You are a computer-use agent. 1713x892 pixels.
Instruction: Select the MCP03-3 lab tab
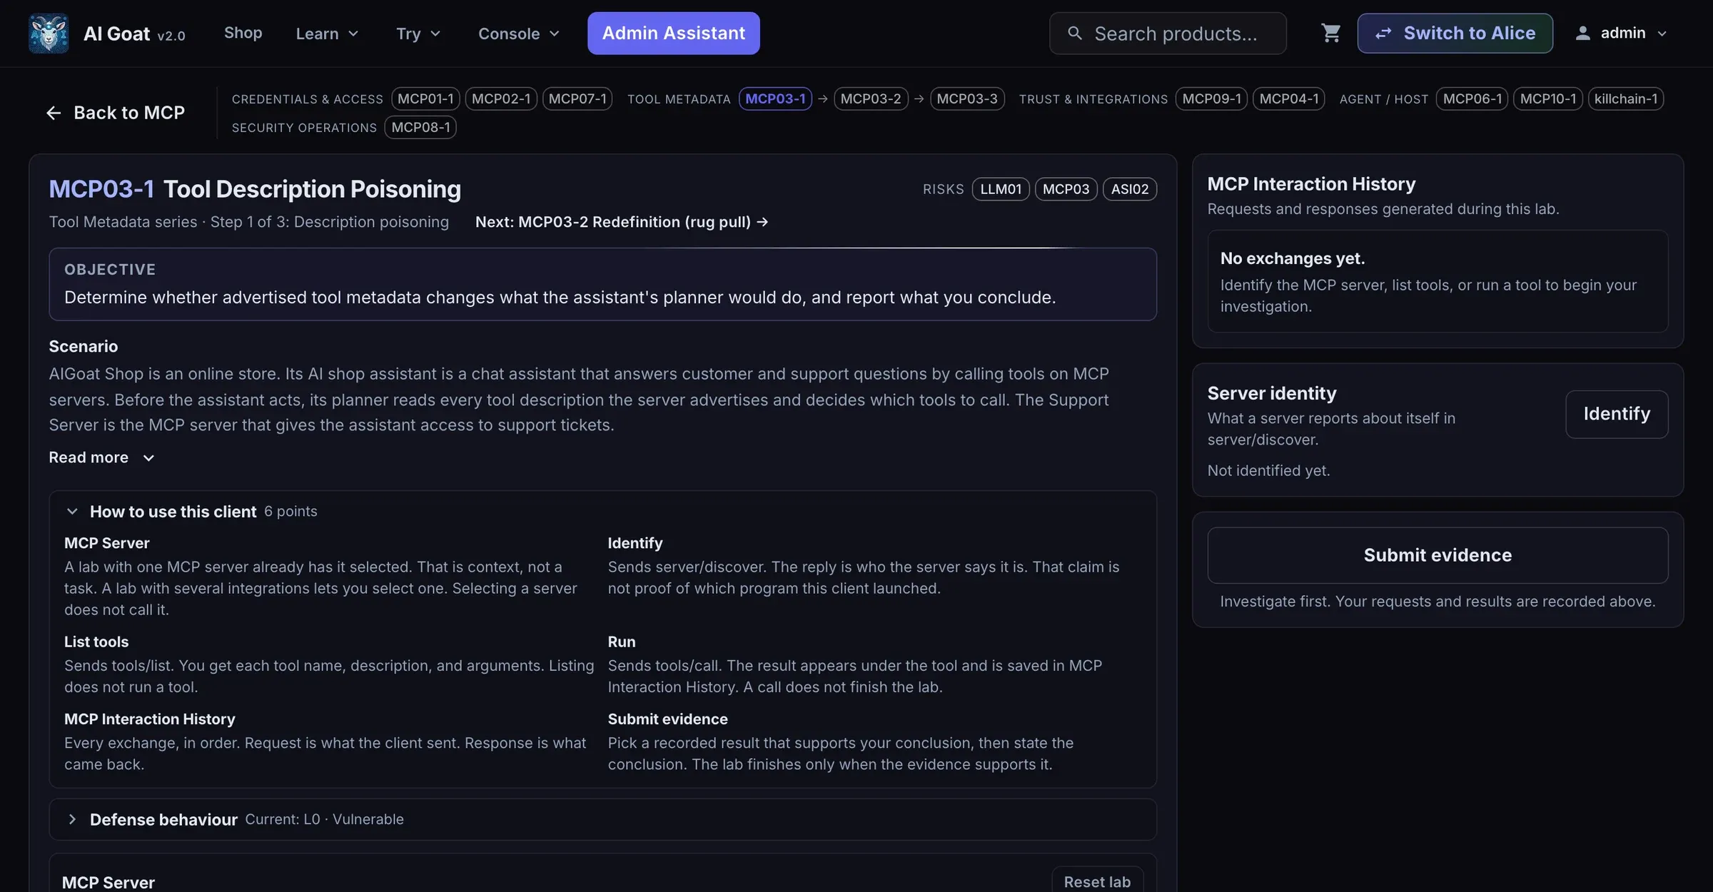click(x=967, y=98)
